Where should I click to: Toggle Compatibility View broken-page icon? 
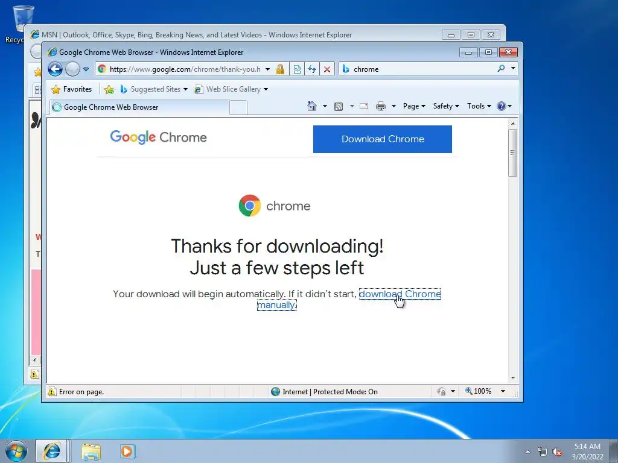[297, 69]
